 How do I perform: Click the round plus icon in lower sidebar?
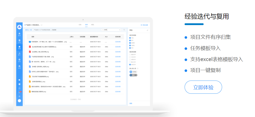point(19,80)
